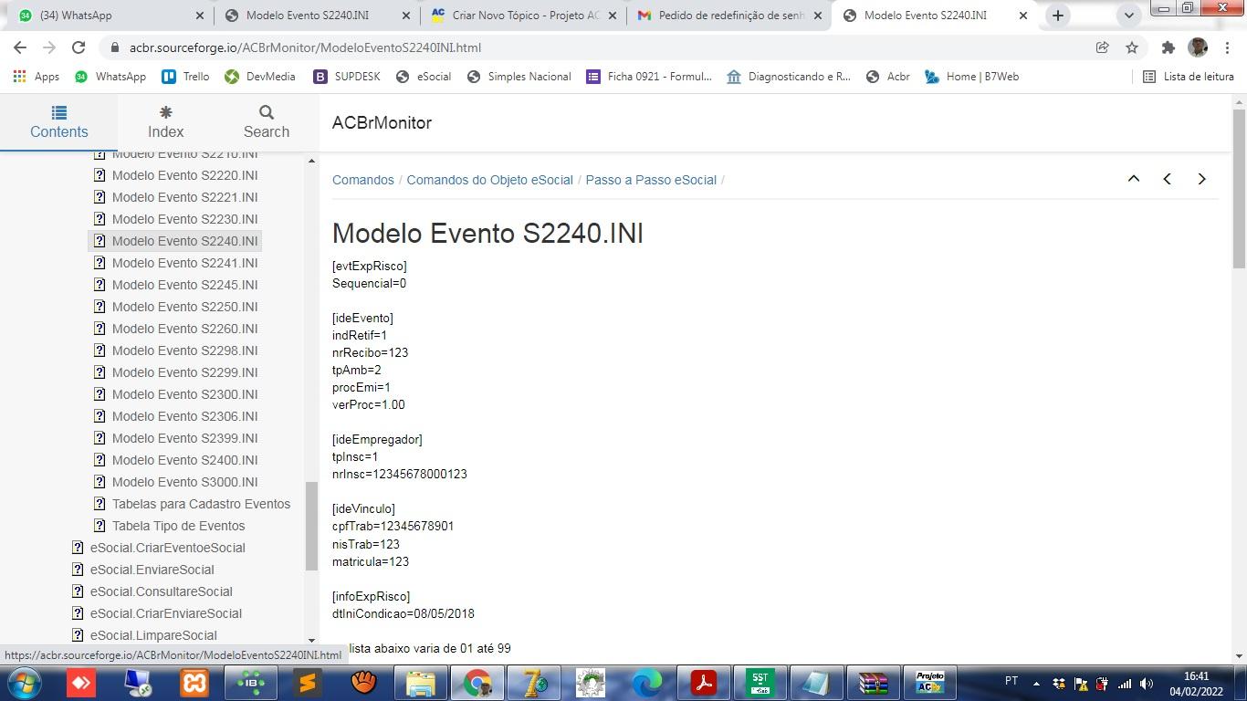Show hidden system tray icons arrow
The image size is (1247, 701).
1036,683
